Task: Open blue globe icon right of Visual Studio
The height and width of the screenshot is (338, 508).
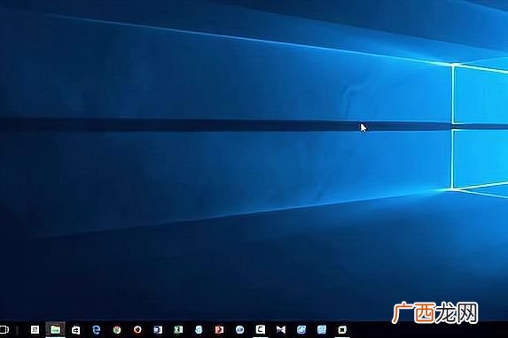Action: point(301,329)
